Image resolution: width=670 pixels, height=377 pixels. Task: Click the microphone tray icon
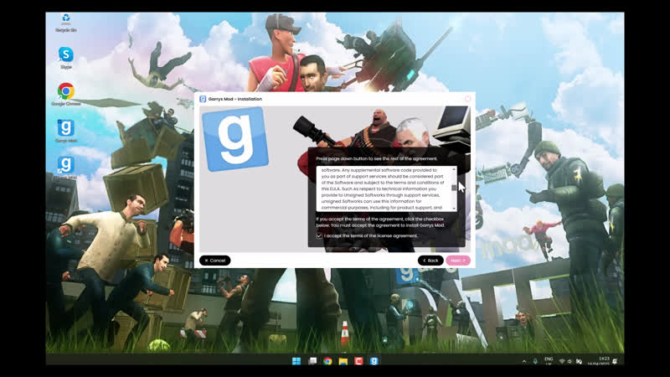[x=535, y=362]
